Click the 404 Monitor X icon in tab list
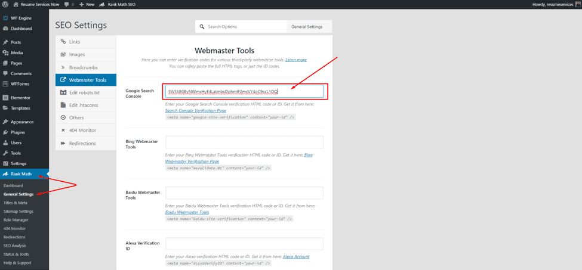The height and width of the screenshot is (270, 582). click(x=63, y=131)
